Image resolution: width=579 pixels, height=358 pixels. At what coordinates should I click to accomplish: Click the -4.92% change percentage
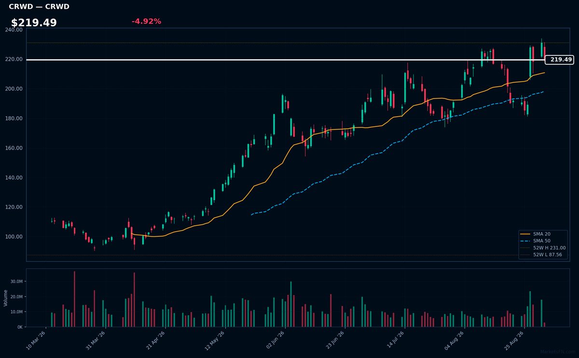click(146, 21)
